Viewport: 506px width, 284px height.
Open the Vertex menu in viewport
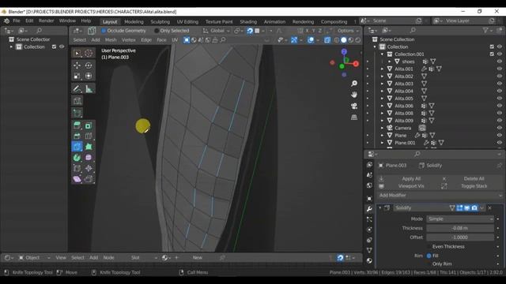coord(128,40)
